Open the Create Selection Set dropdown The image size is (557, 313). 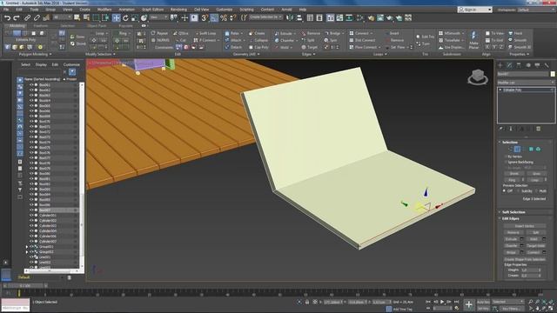pos(265,17)
